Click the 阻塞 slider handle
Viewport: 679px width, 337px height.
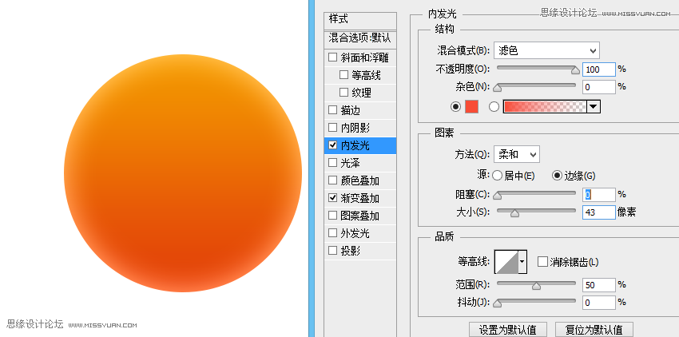click(498, 196)
